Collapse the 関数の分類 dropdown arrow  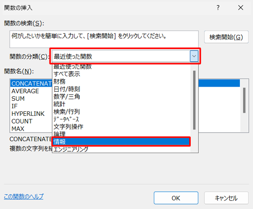point(194,56)
